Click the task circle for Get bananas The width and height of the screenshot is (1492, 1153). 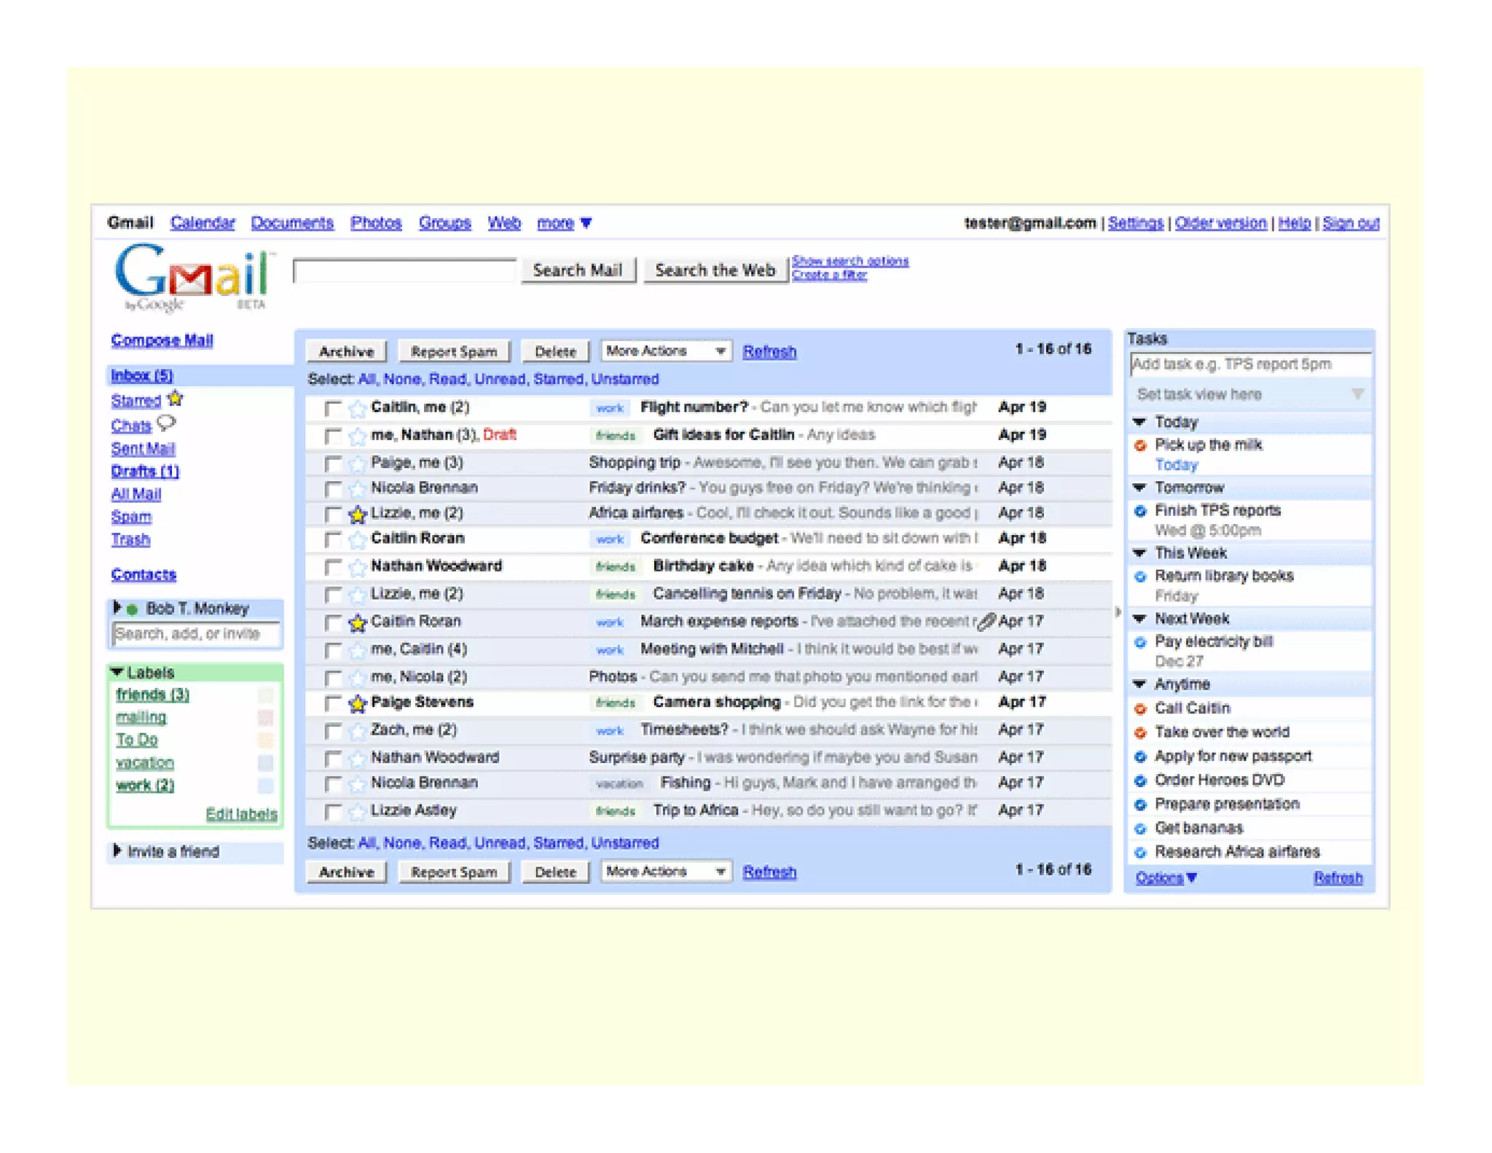pos(1140,829)
